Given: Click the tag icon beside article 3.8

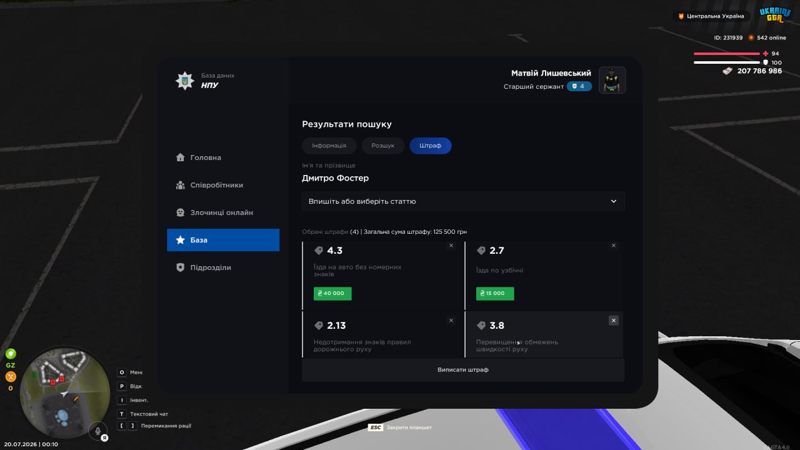Looking at the screenshot, I should pyautogui.click(x=481, y=326).
